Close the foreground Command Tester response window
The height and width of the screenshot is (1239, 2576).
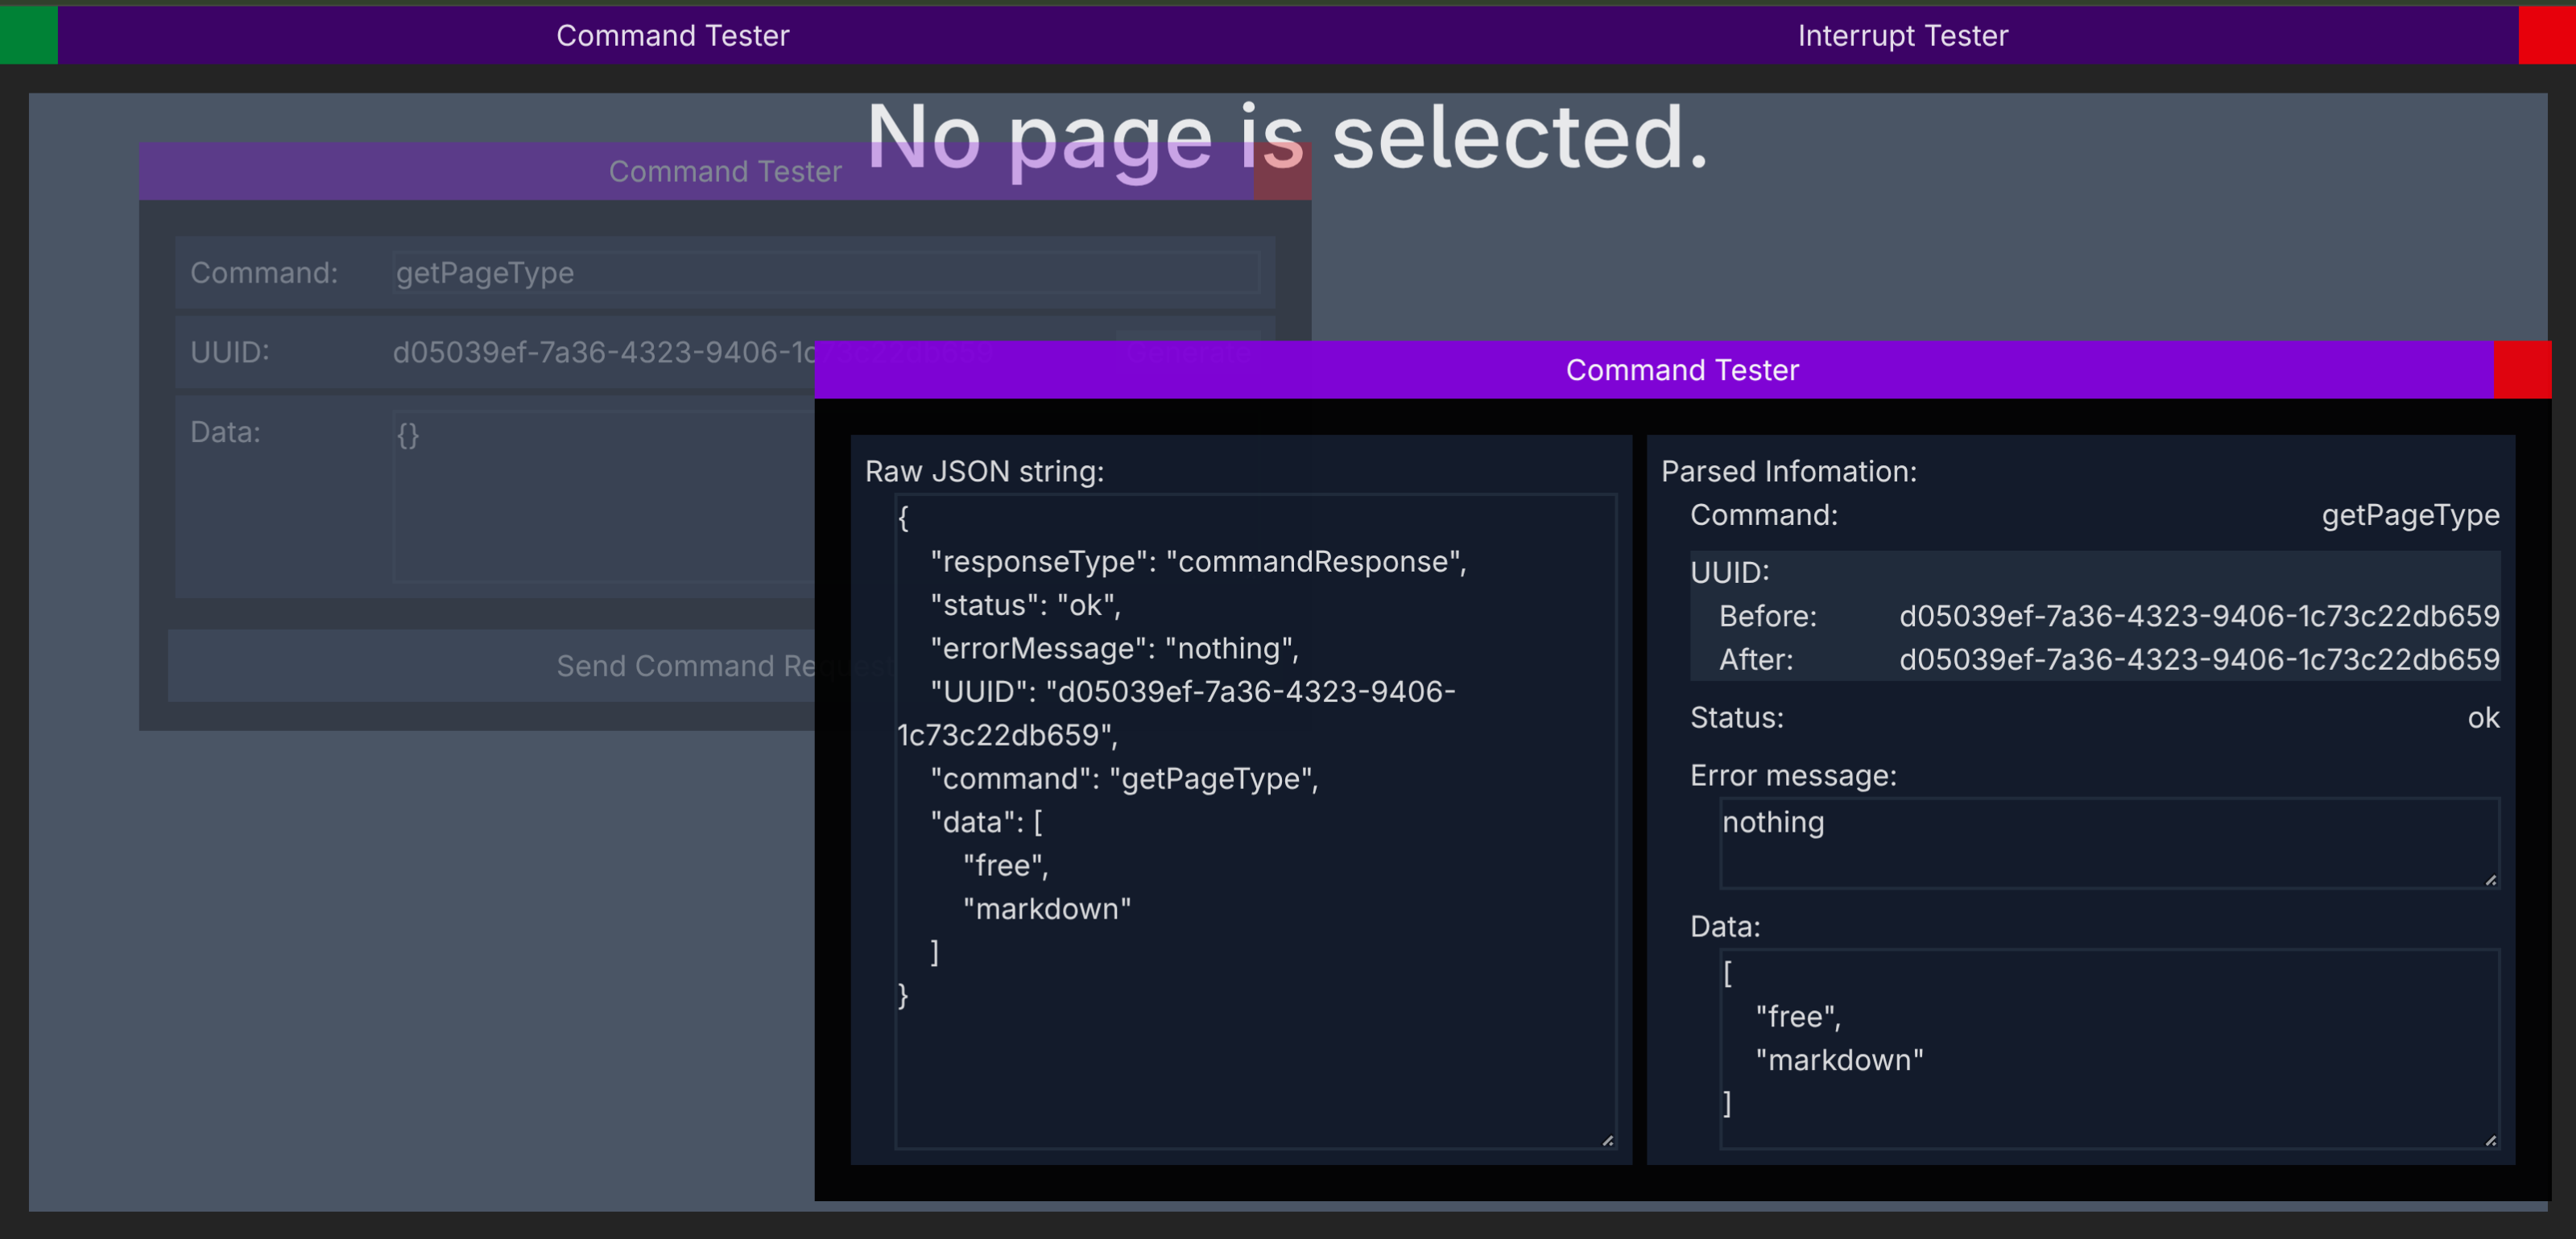point(2521,370)
